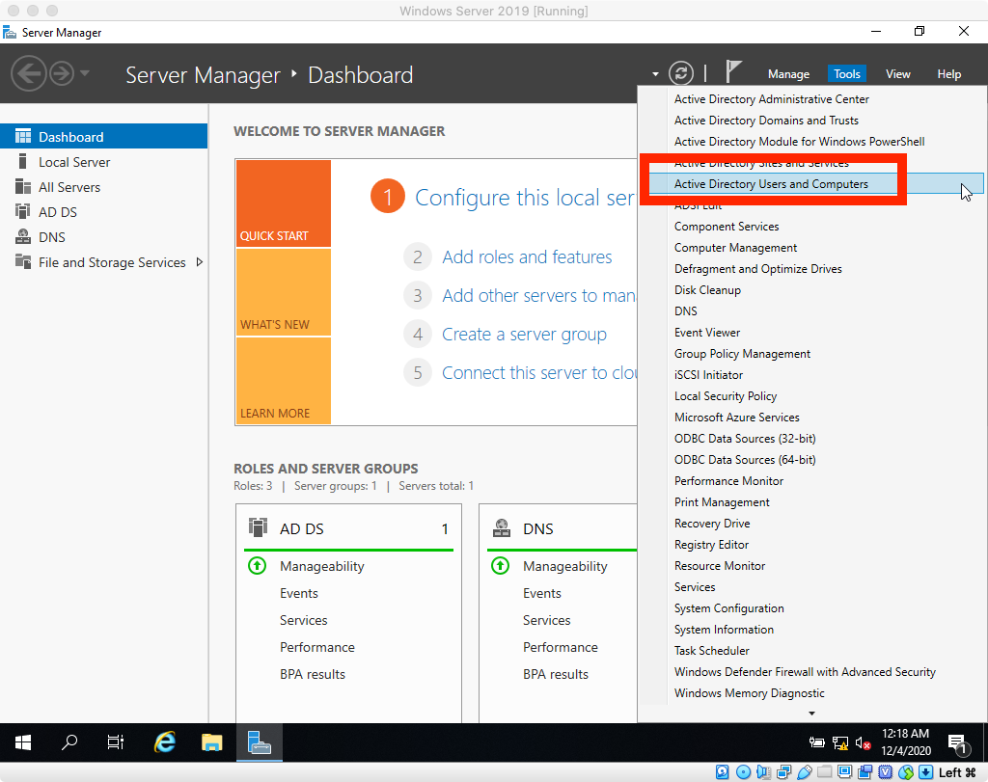Open Windows Memory Diagnostic

749,693
